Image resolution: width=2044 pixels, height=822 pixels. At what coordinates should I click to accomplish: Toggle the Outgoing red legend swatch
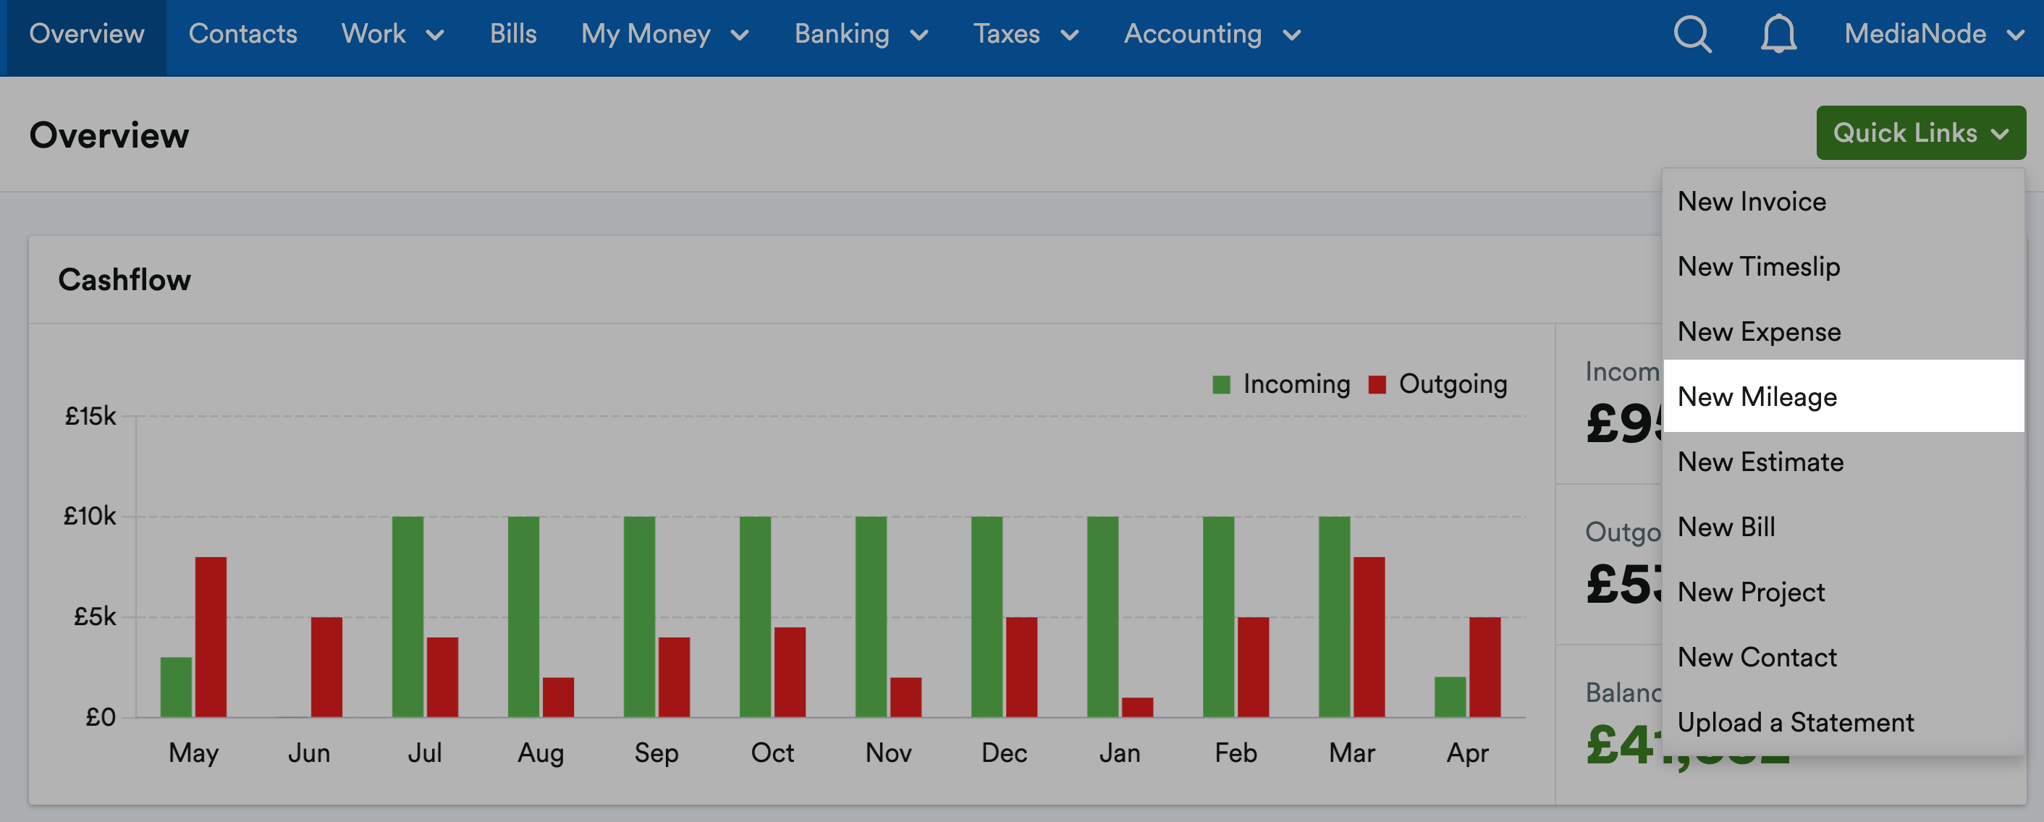point(1377,385)
